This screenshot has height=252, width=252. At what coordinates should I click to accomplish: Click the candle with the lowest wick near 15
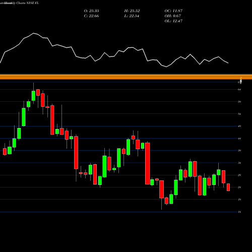pyautogui.click(x=162, y=189)
